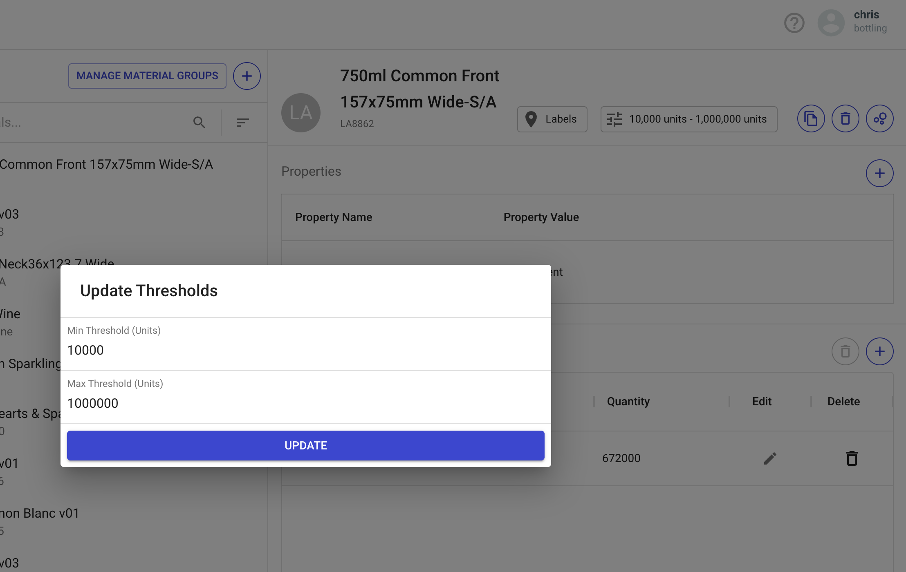906x572 pixels.
Task: Select Common Front 157x75mm Wide-S/A list item
Action: tap(106, 164)
